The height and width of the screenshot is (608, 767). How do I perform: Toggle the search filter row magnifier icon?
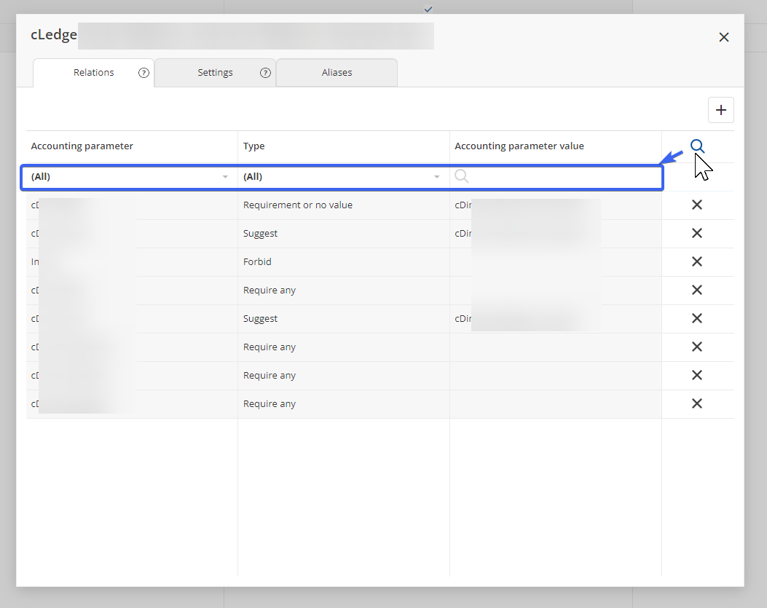697,146
